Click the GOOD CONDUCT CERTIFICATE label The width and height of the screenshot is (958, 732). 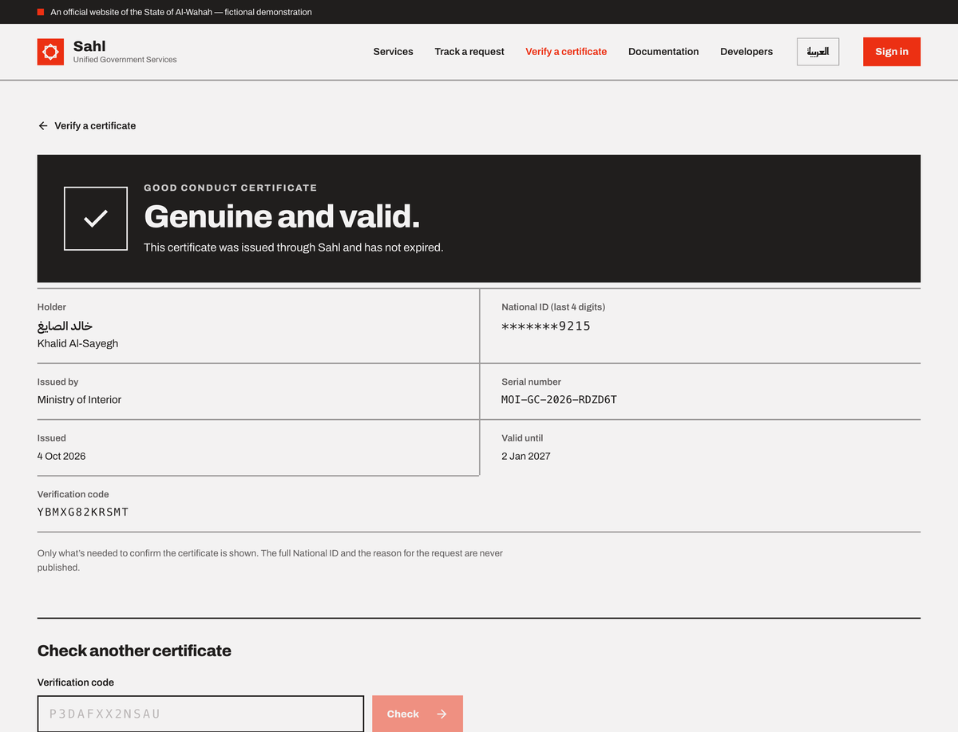click(x=231, y=188)
